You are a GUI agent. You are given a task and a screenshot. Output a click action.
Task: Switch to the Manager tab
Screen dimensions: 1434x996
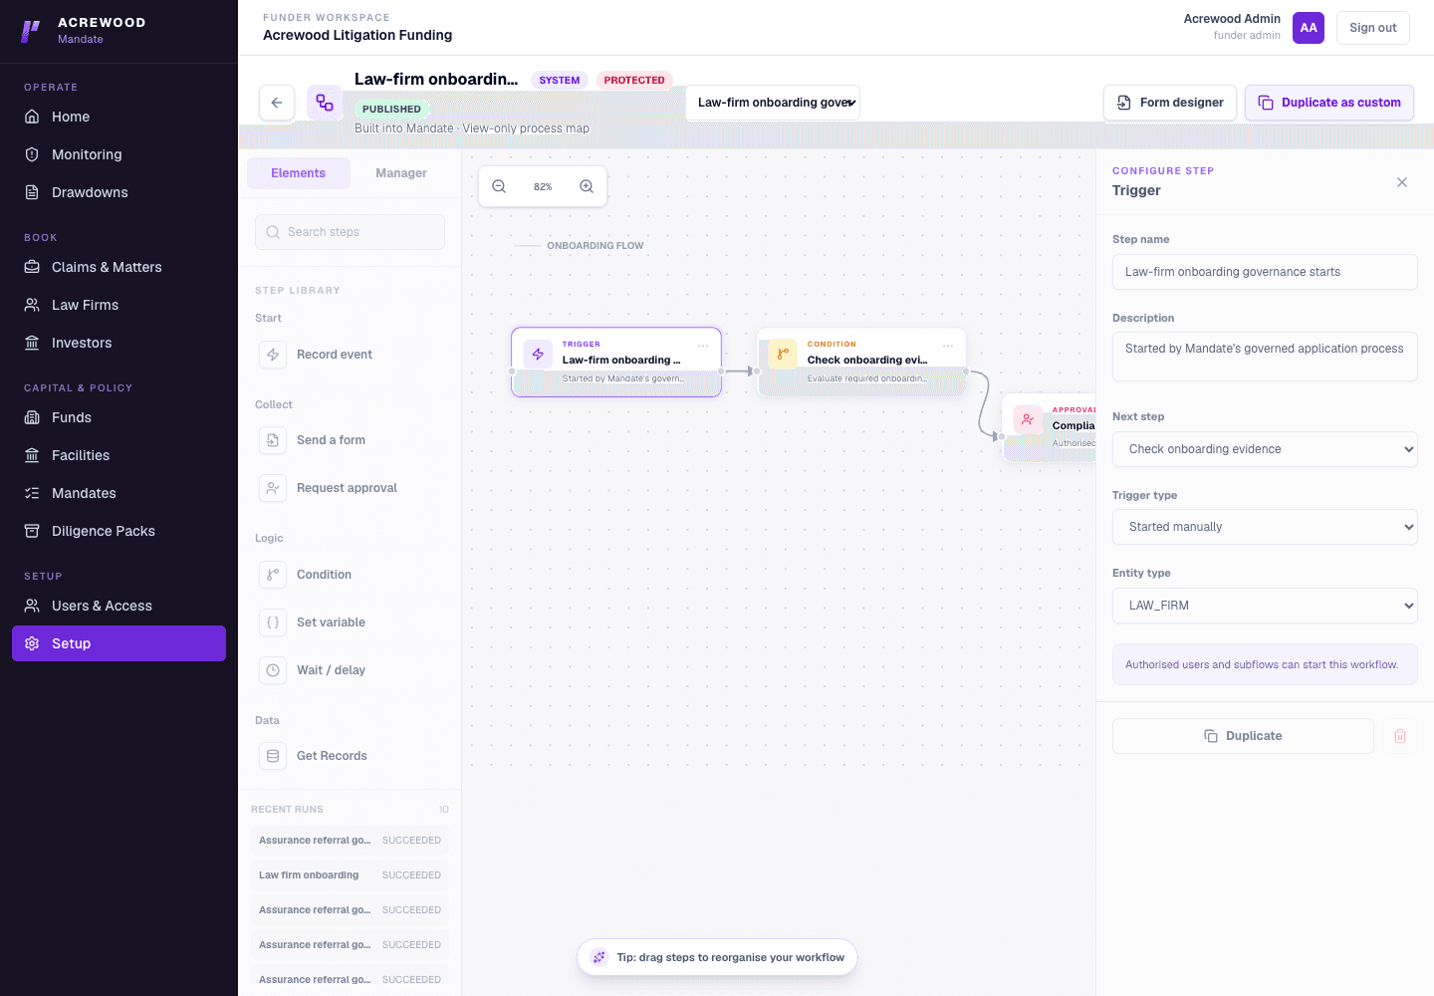tap(401, 173)
